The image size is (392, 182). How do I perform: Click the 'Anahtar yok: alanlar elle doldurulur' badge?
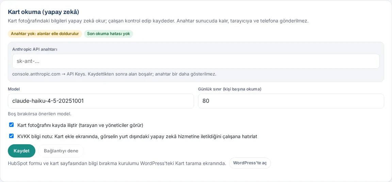(45, 34)
